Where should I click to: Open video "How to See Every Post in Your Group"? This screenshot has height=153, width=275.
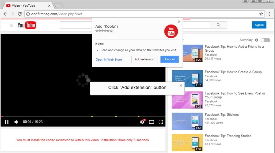click(x=235, y=95)
